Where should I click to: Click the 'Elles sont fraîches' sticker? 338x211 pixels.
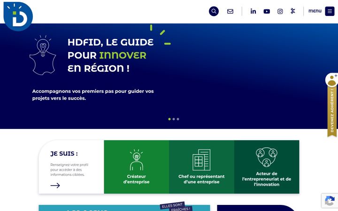tap(176, 207)
